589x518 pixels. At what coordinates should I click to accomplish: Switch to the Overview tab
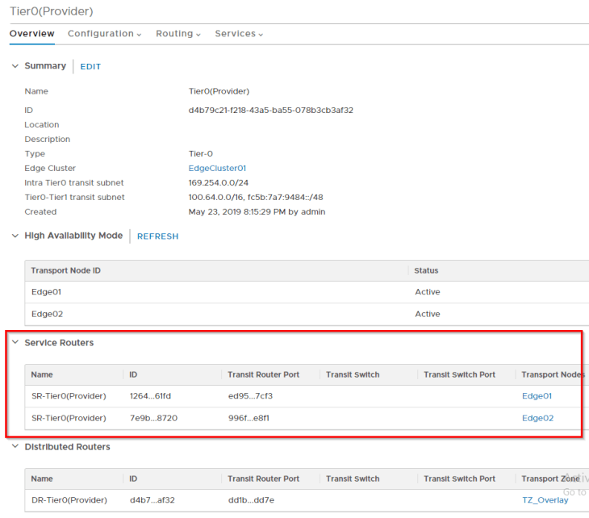pyautogui.click(x=31, y=34)
